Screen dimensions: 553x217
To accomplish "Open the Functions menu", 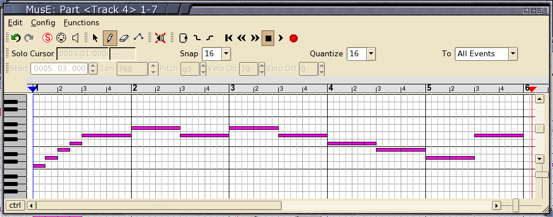I will (x=82, y=22).
